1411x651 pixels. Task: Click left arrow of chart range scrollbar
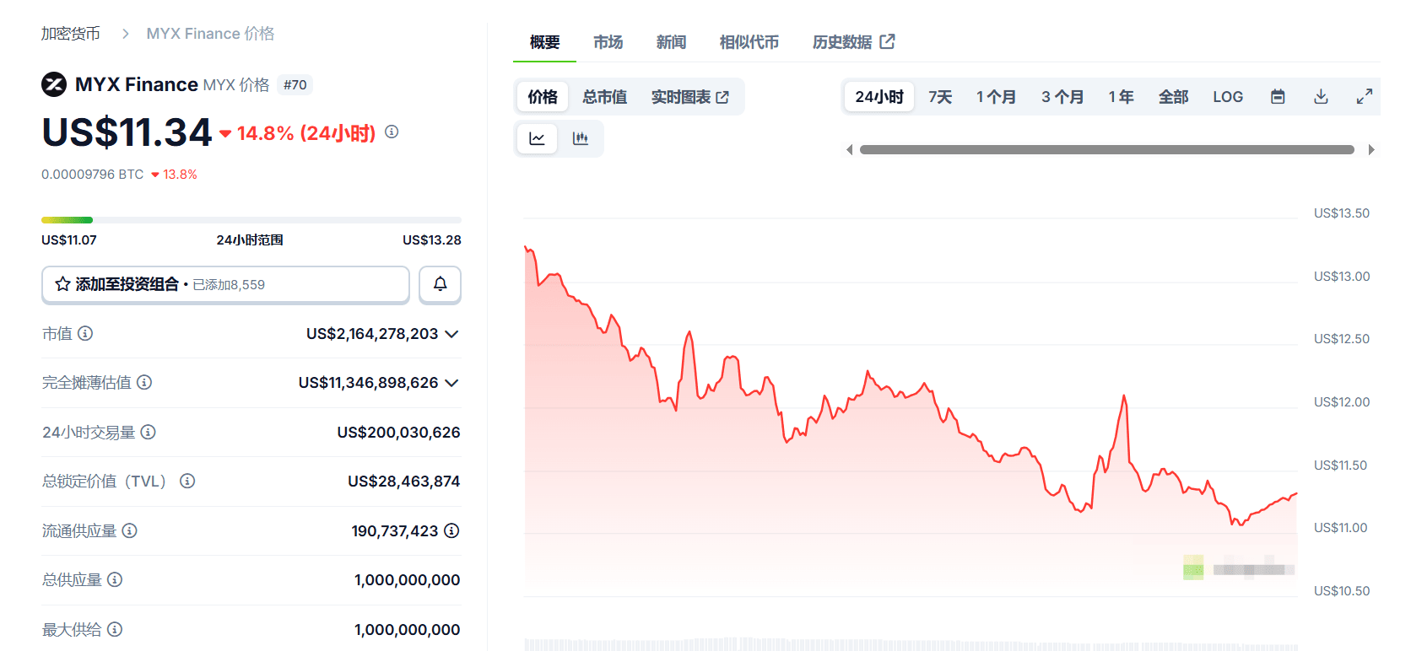[x=850, y=150]
